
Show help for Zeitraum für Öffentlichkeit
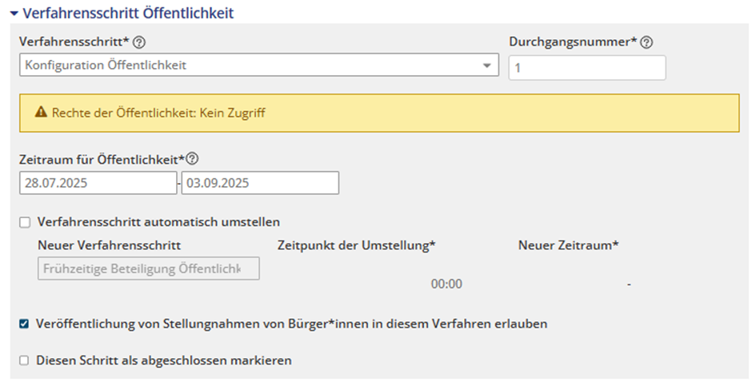click(x=192, y=159)
